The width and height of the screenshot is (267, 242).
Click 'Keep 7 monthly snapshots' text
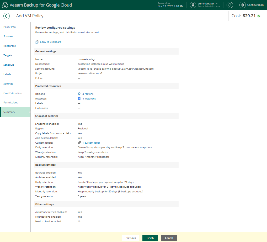93,157
